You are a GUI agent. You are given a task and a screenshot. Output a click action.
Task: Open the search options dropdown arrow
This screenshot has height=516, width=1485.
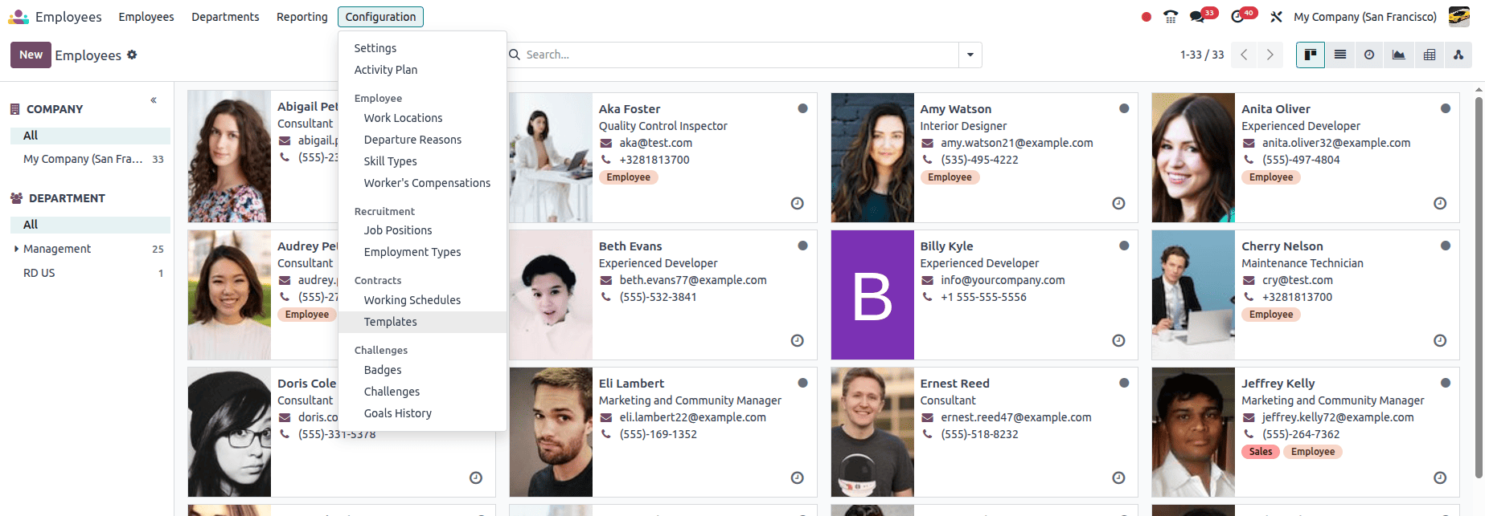point(970,55)
